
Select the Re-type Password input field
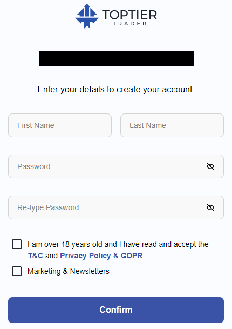point(116,207)
